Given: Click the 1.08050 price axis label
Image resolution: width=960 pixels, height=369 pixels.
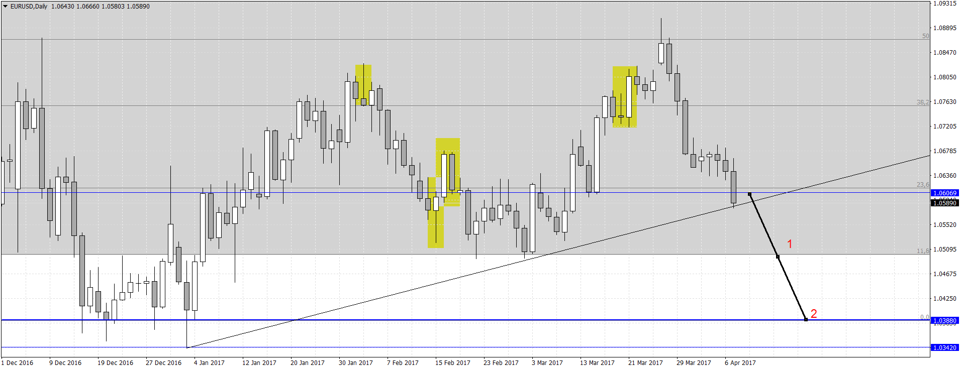Looking at the screenshot, I should [x=945, y=77].
